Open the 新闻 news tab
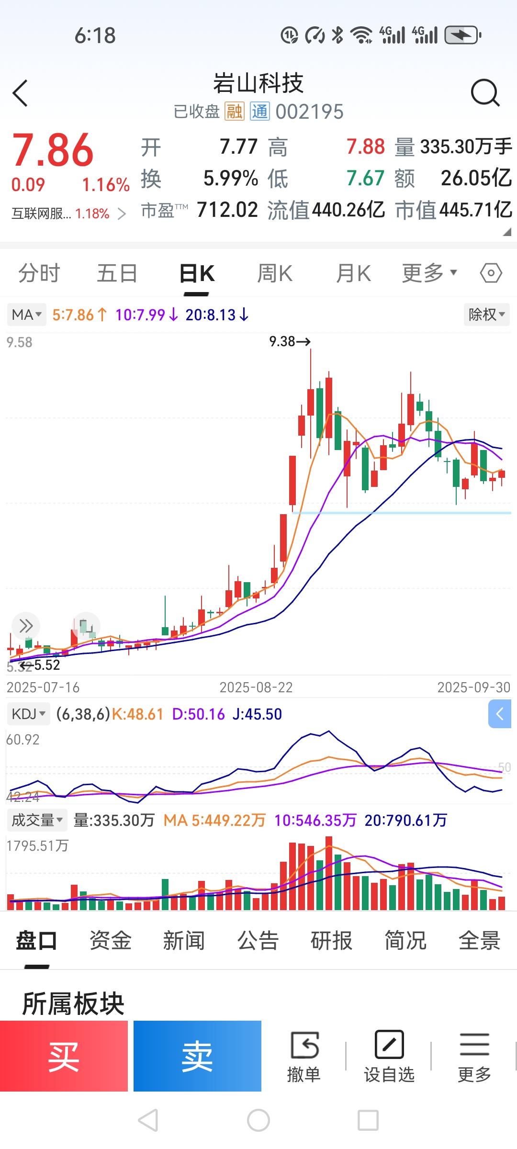This screenshot has height=1149, width=517. click(184, 940)
